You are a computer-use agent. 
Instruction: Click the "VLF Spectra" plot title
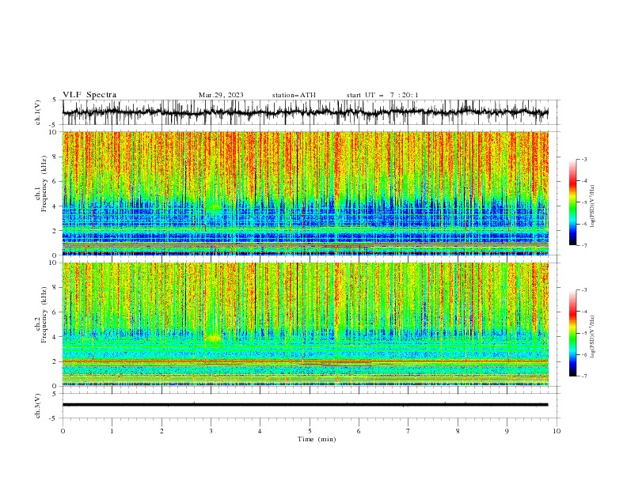pos(89,95)
